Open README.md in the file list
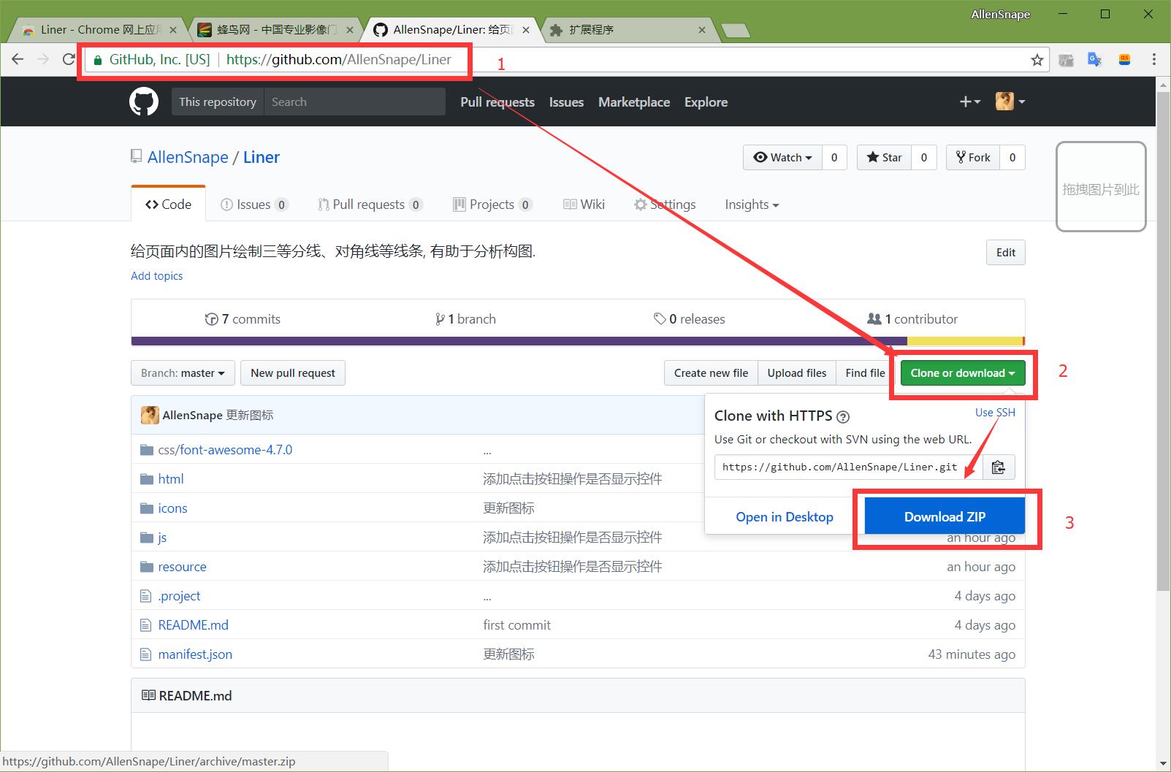The width and height of the screenshot is (1171, 772). pyautogui.click(x=193, y=625)
